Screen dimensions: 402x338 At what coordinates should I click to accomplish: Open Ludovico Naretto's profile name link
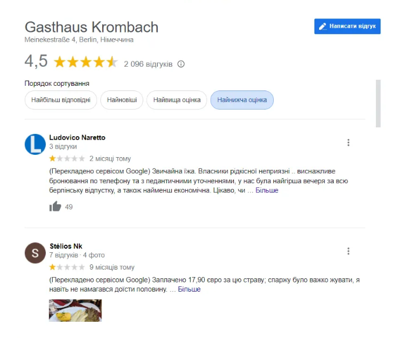pos(77,137)
